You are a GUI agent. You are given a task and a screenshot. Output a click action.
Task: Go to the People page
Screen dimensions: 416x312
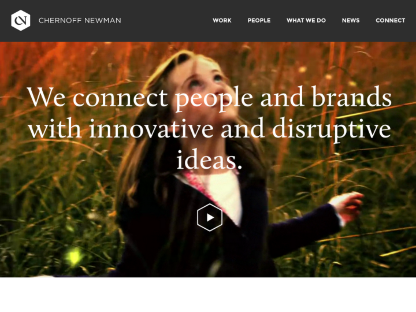pos(259,20)
